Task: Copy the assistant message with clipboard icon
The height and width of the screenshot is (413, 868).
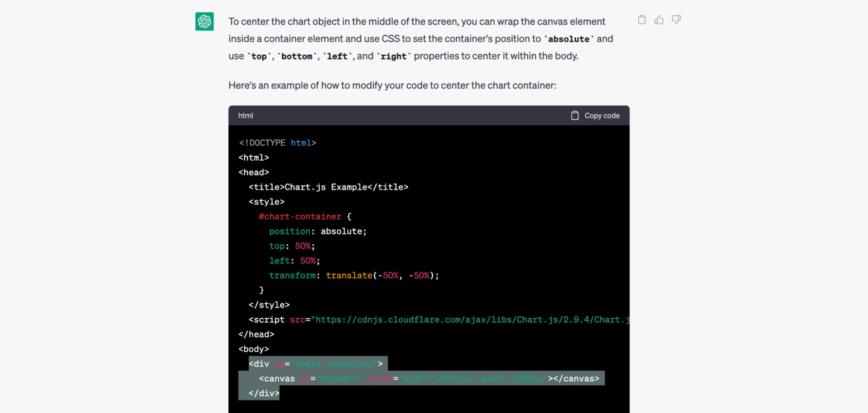Action: [x=642, y=20]
